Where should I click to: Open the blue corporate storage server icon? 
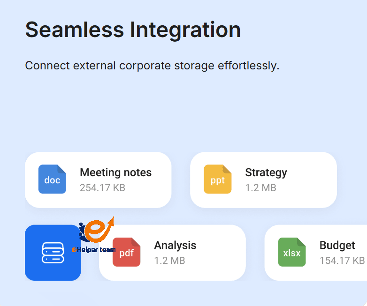click(x=53, y=253)
